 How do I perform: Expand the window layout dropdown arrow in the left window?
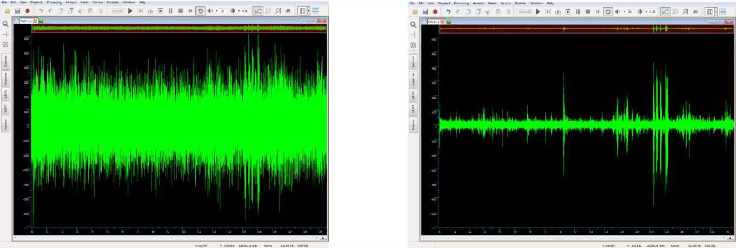click(308, 11)
